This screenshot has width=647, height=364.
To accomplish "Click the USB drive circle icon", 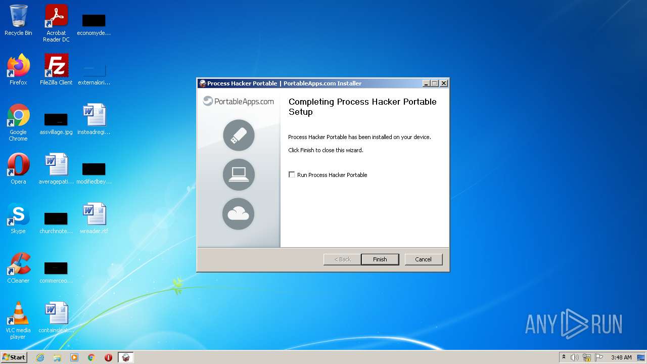I will click(239, 135).
